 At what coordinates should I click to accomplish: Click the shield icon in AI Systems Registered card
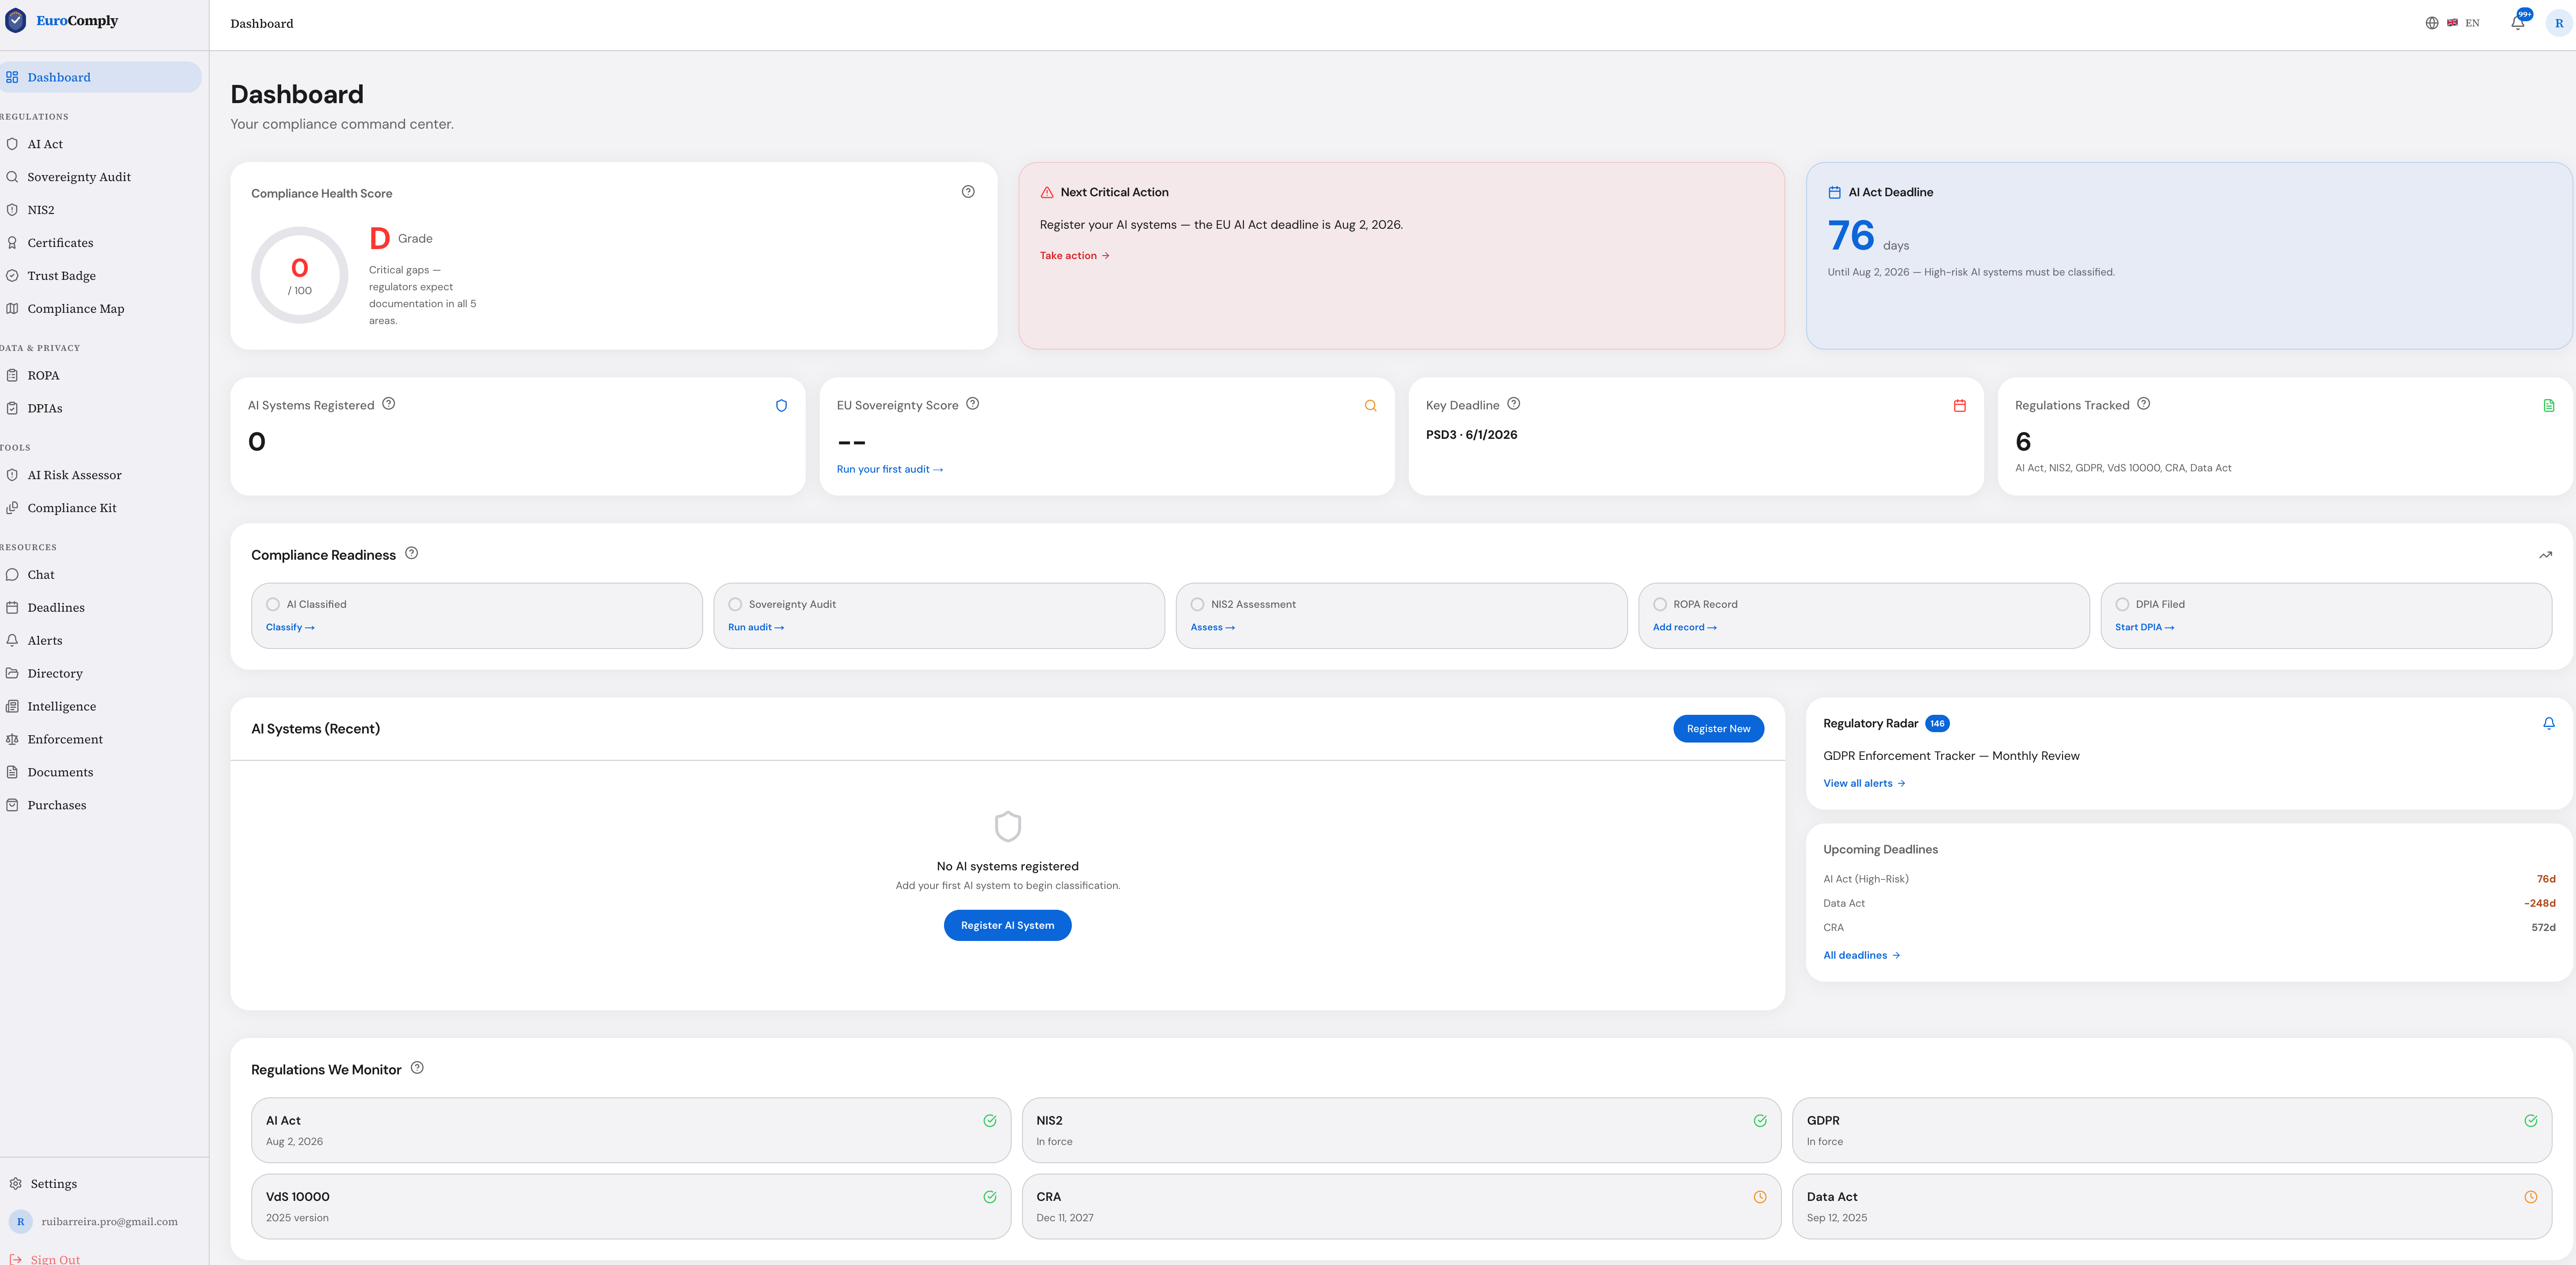(x=782, y=406)
